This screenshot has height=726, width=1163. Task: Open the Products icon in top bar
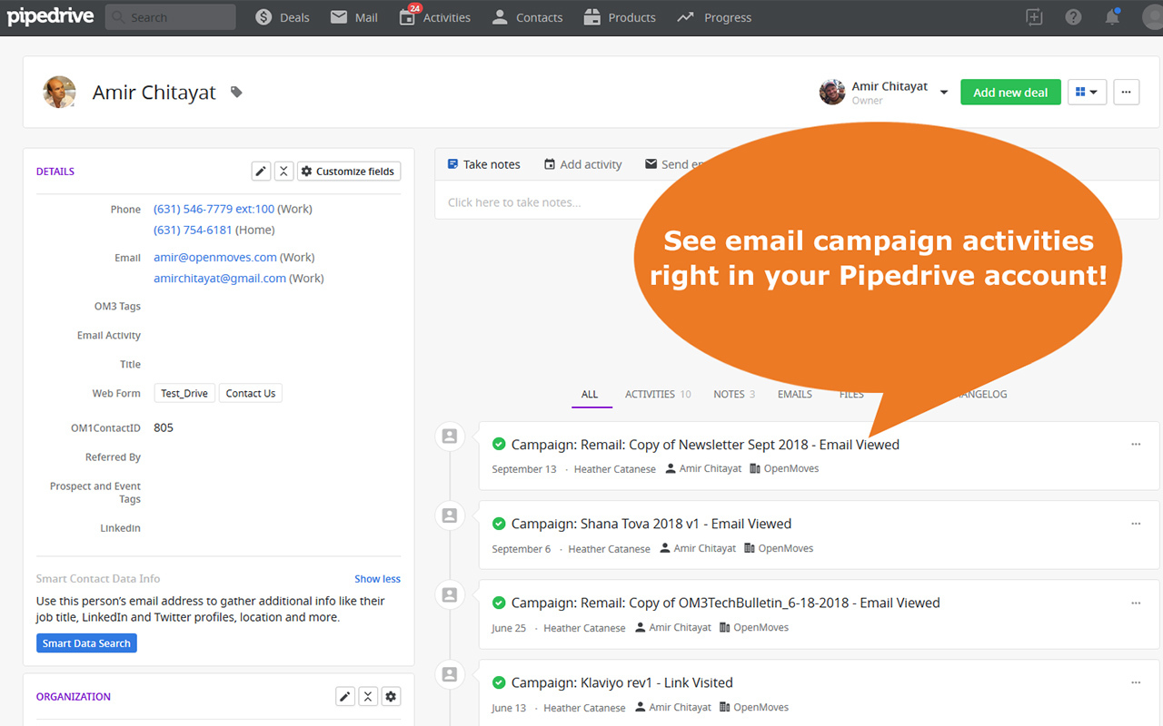coord(591,16)
